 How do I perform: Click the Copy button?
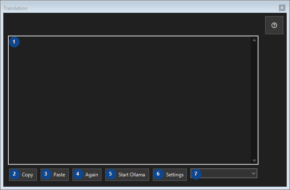[23, 174]
